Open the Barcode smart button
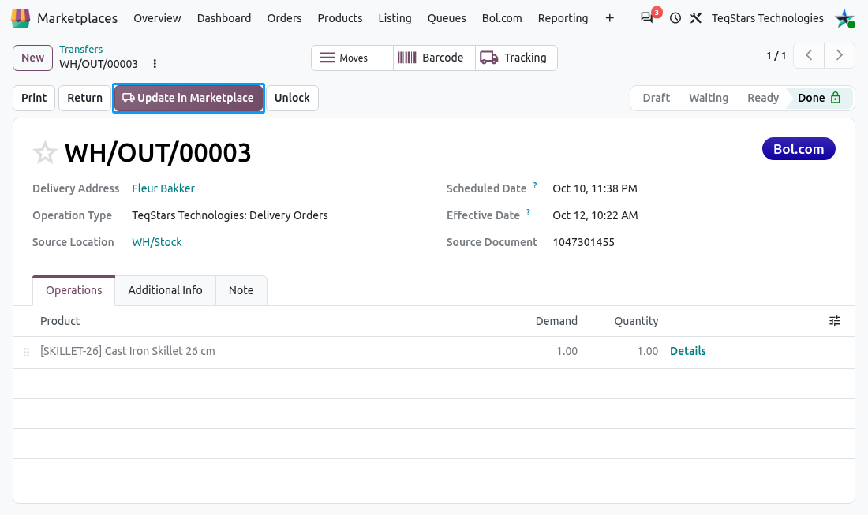868x515 pixels. (434, 58)
